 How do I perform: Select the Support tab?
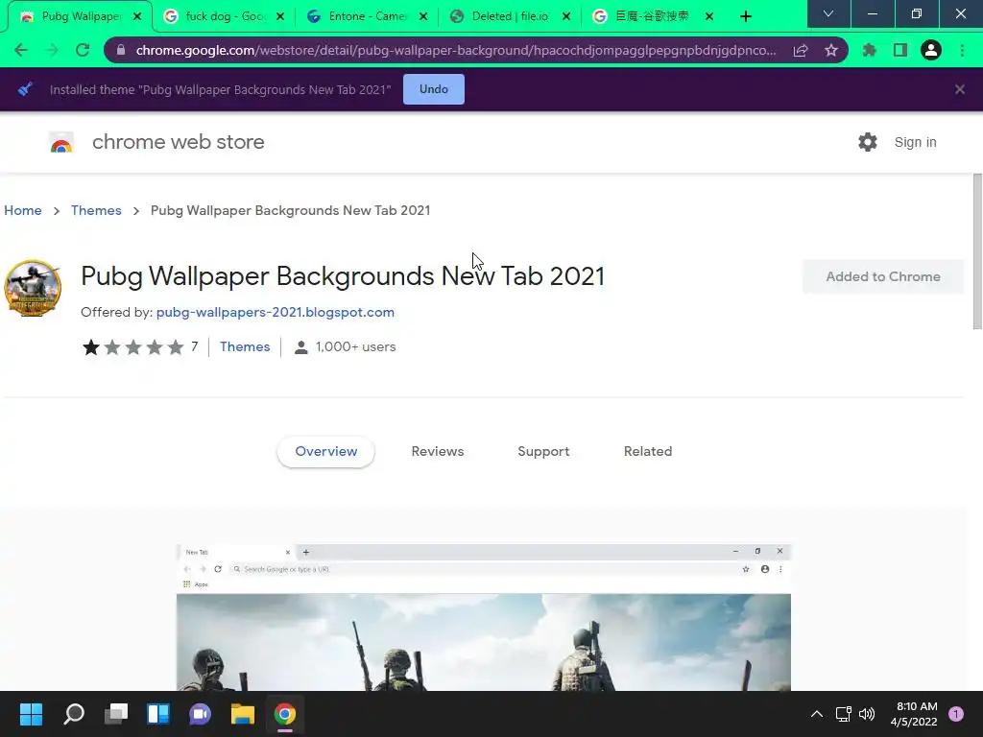pyautogui.click(x=543, y=451)
